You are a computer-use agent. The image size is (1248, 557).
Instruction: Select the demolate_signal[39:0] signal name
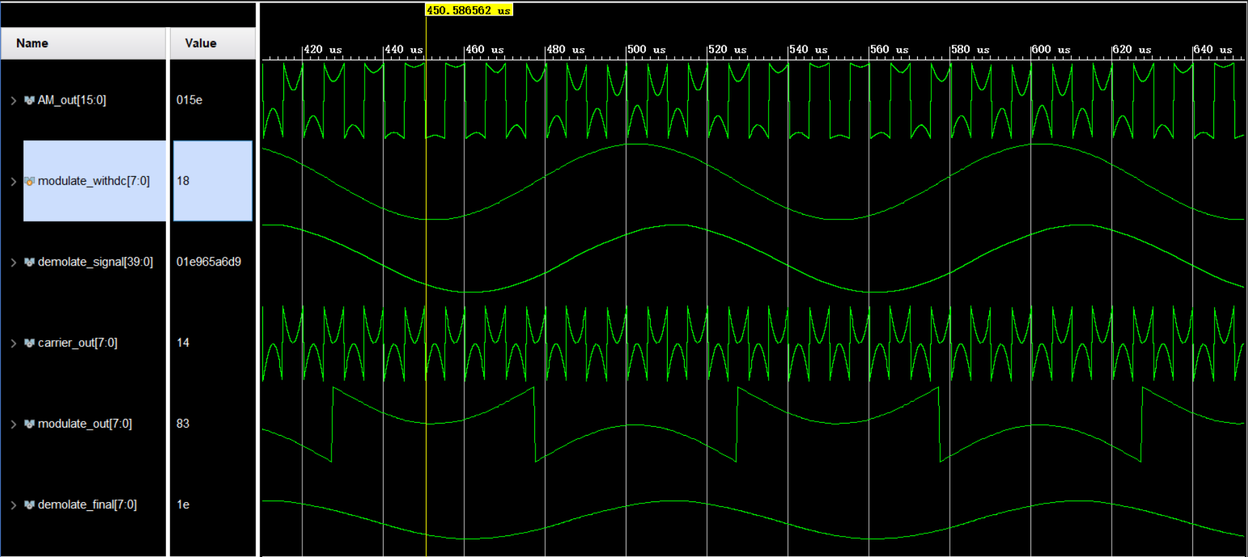click(96, 262)
